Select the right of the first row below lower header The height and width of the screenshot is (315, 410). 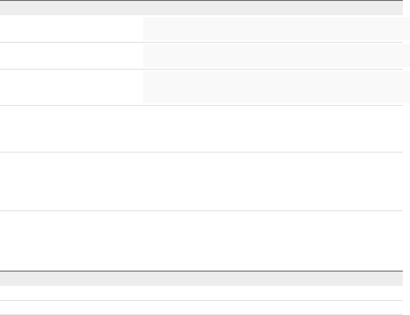[x=272, y=293]
